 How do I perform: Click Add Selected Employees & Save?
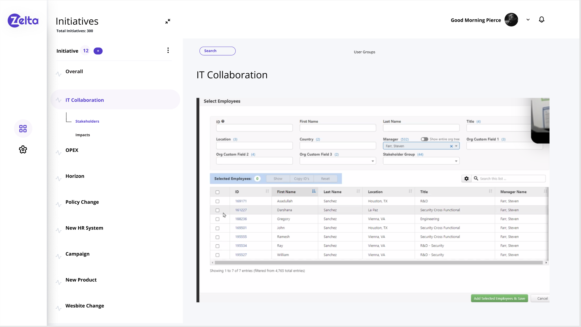tap(499, 298)
